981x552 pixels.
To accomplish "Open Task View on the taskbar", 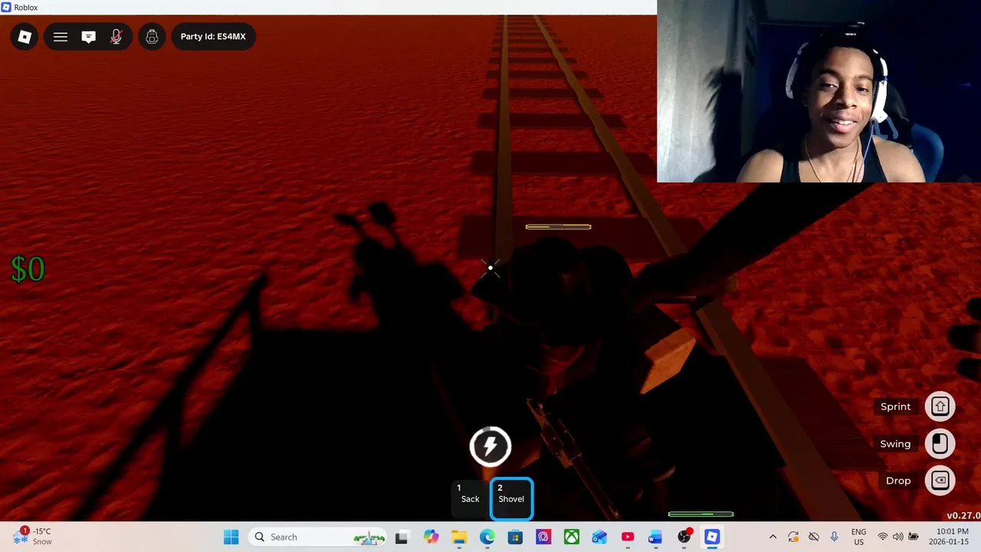I will tap(401, 537).
